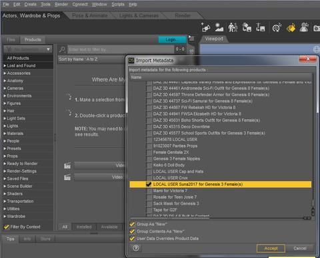Open the Scripts menu
The image size is (320, 258).
tap(118, 4)
